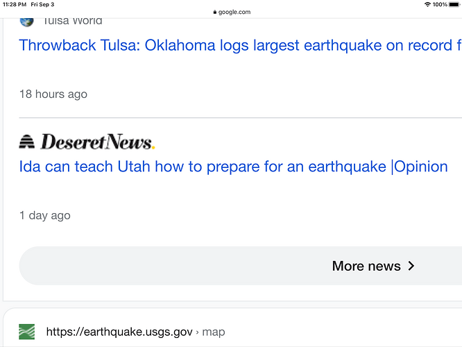Click the Tulsa World source name
462x347 pixels.
tap(72, 22)
